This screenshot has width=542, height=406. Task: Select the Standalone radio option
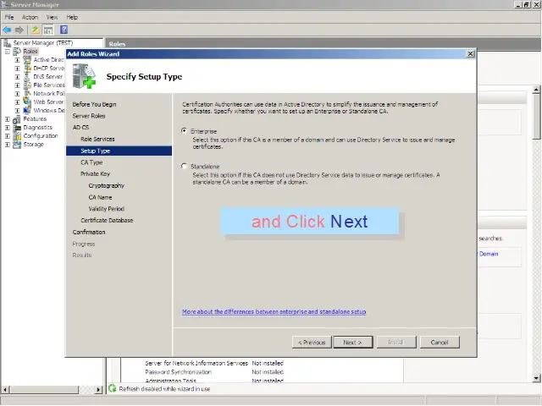point(185,166)
